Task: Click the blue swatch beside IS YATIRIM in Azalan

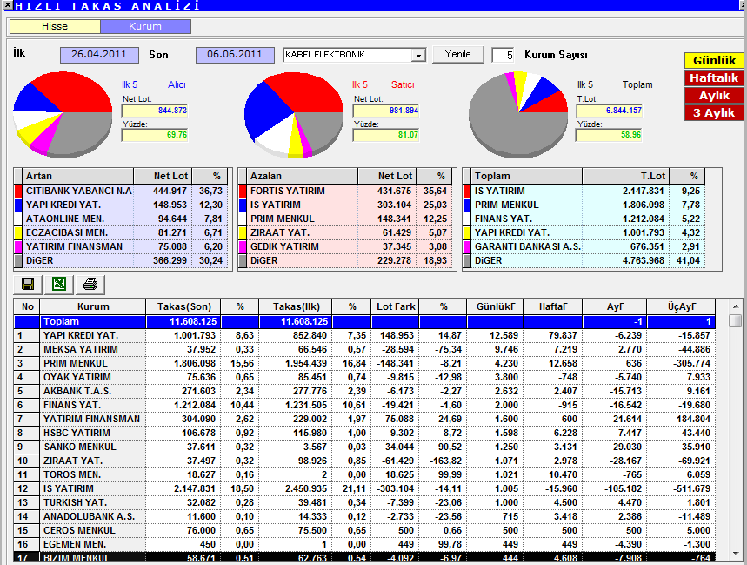Action: pyautogui.click(x=243, y=205)
